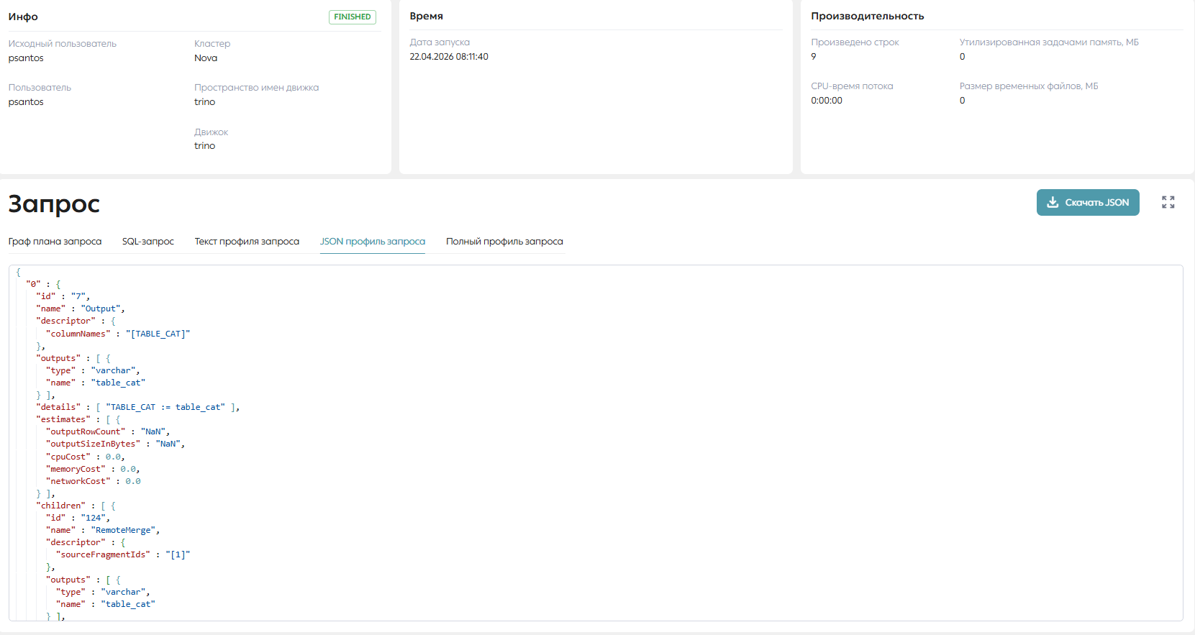
Task: Show the Полный профиль запроса tab
Action: (x=504, y=242)
